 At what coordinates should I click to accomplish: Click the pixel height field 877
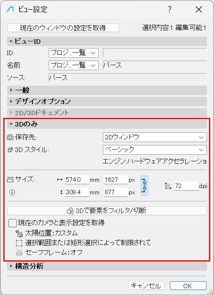point(115,192)
